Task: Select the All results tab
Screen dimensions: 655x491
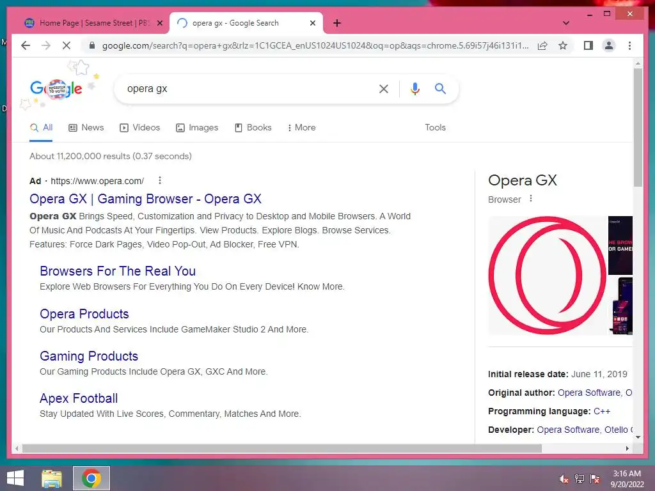Action: (41, 128)
